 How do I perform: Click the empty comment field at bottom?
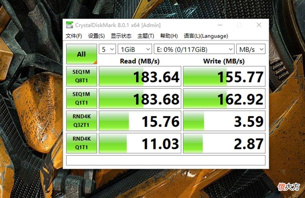click(x=166, y=160)
